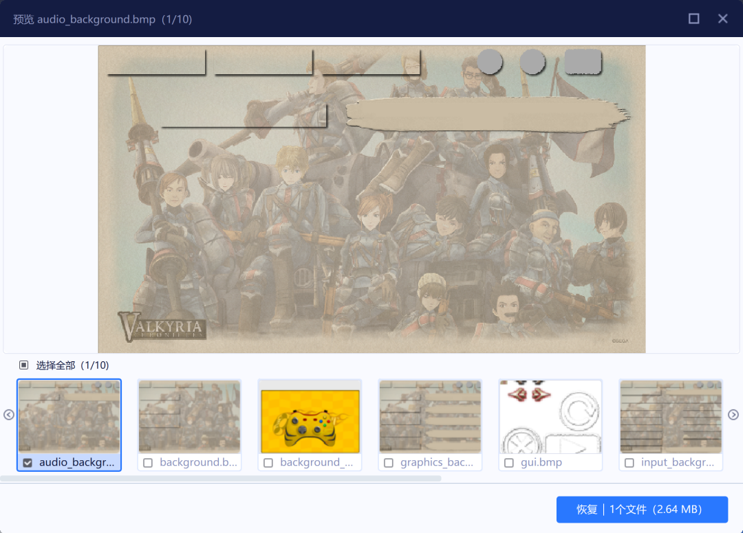This screenshot has height=533, width=743.
Task: Open the audio_background thumbnail preview
Action: click(x=69, y=417)
